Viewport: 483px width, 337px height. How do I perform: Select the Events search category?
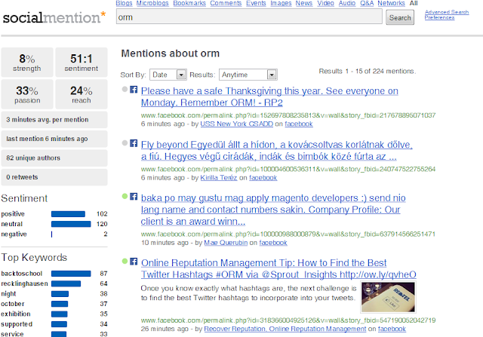click(256, 3)
